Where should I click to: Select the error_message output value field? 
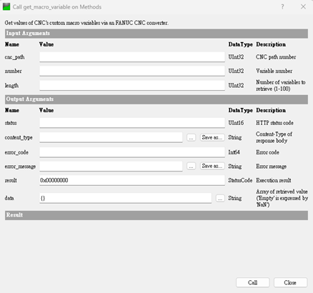tap(111, 166)
